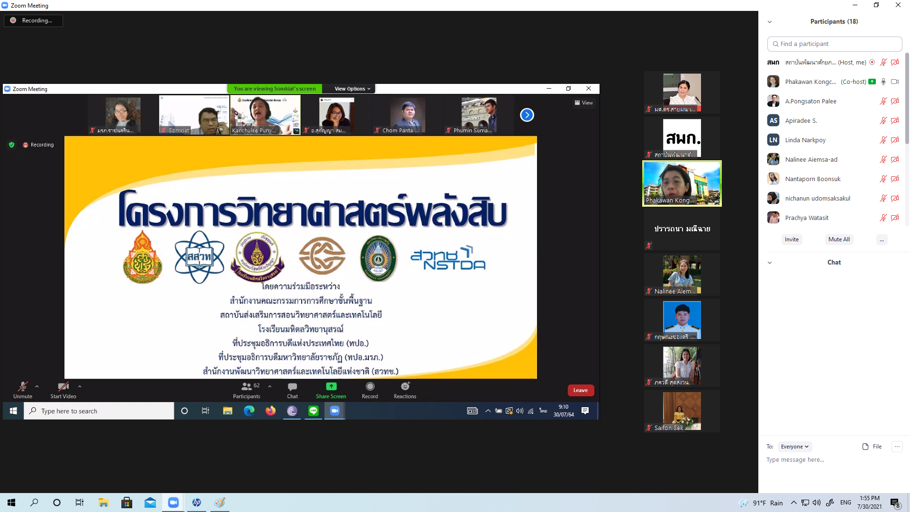Screen dimensions: 910x512
Task: Click the File attachment icon in chat
Action: click(872, 447)
